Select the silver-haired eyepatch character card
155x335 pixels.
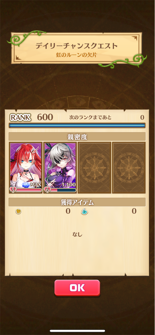60,168
